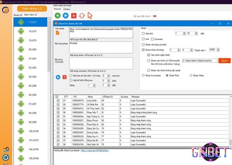Image resolution: width=232 pixels, height=165 pixels.
Task: Select the orange cursor pointer icon
Action: point(90,16)
